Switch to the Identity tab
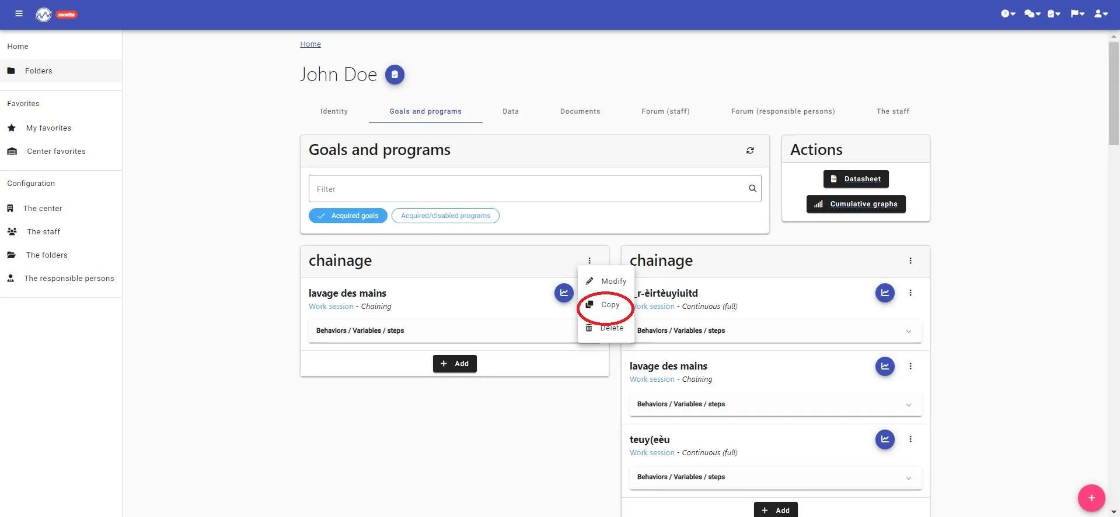 coord(334,111)
